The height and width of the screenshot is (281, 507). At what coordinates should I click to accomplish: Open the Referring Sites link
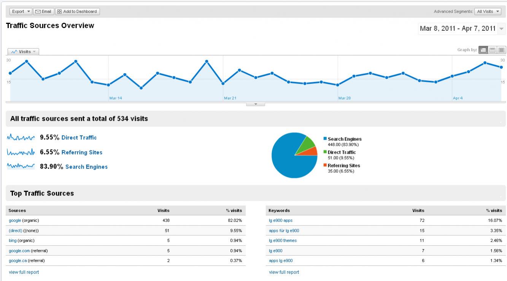pos(82,153)
